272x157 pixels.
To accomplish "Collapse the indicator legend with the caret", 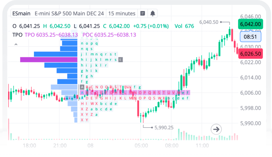I will 16,44.
